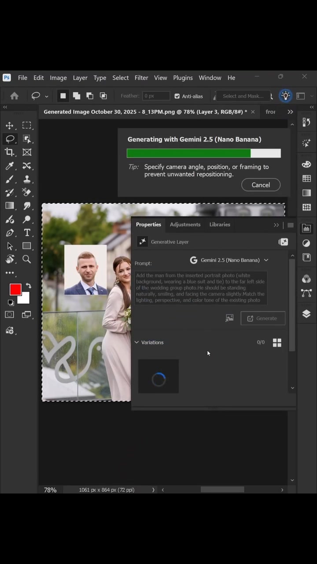Viewport: 317px width, 564px height.
Task: Select the Frame tool
Action: tap(27, 152)
